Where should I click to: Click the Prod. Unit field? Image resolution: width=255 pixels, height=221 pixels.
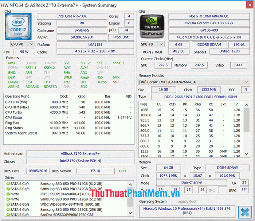click(121, 37)
